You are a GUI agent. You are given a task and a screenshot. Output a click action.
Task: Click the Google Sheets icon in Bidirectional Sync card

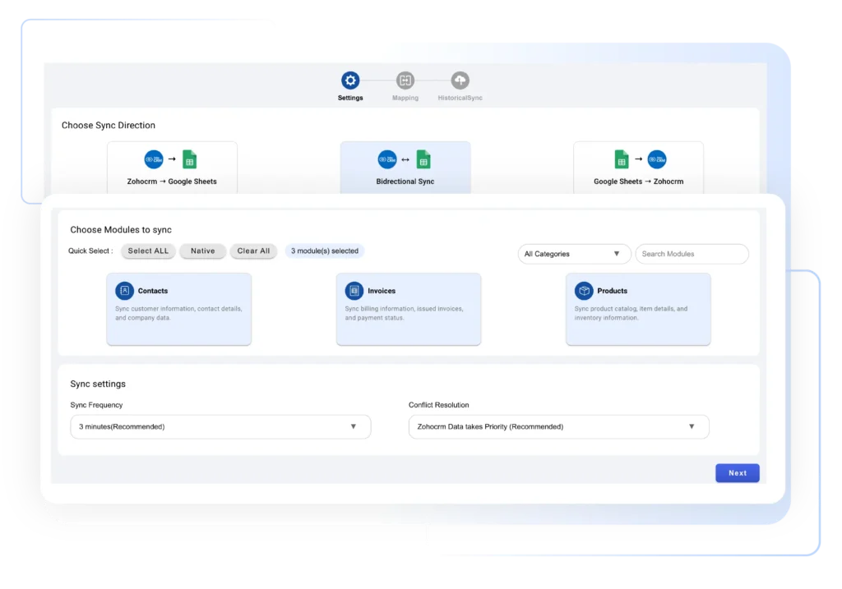pyautogui.click(x=423, y=159)
